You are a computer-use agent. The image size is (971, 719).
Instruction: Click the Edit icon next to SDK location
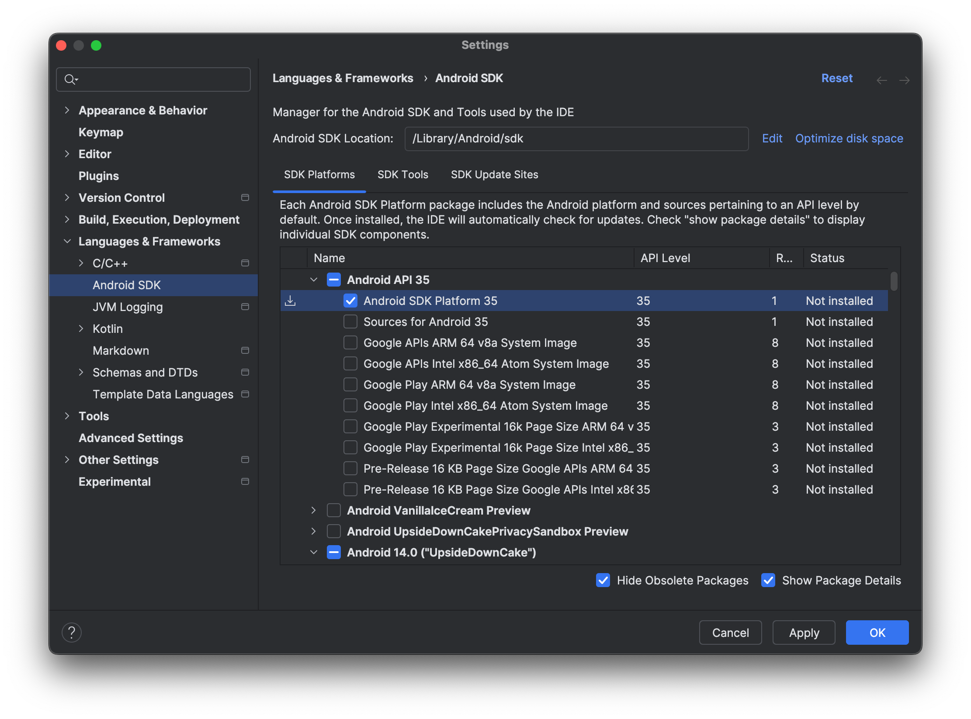pyautogui.click(x=771, y=138)
